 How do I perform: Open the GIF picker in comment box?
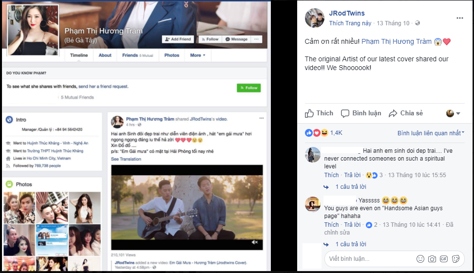[444, 258]
